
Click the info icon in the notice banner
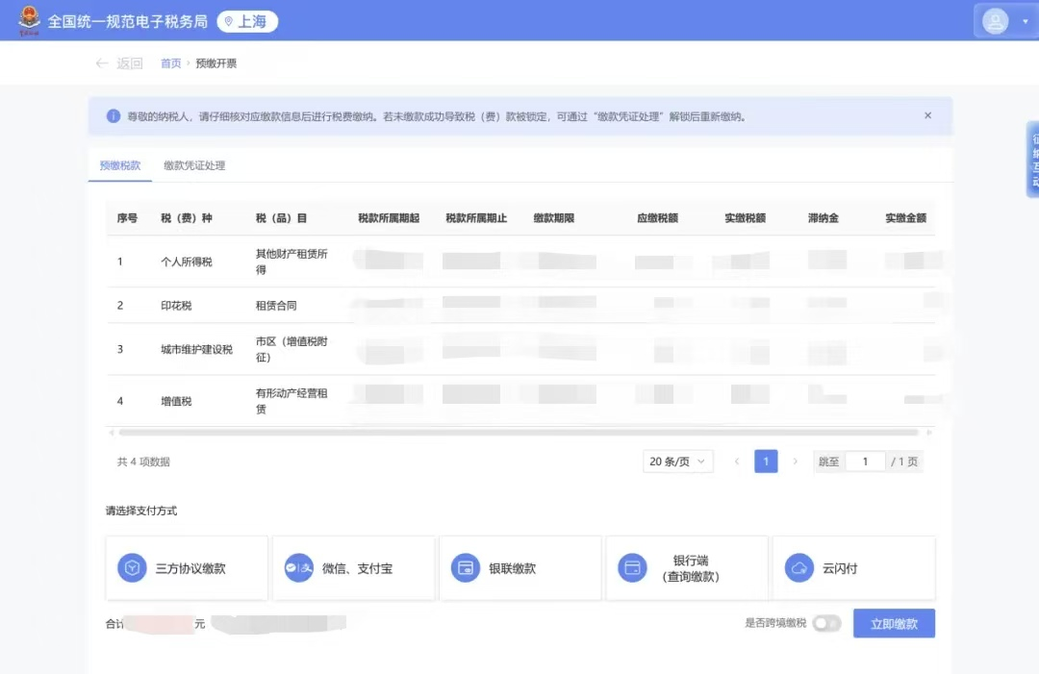click(114, 116)
